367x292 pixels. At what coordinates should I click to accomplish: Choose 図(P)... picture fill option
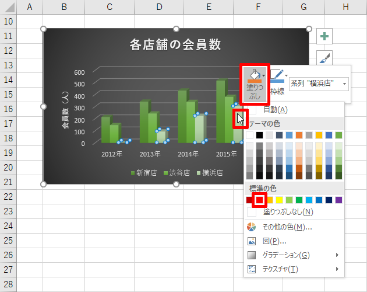pos(294,241)
